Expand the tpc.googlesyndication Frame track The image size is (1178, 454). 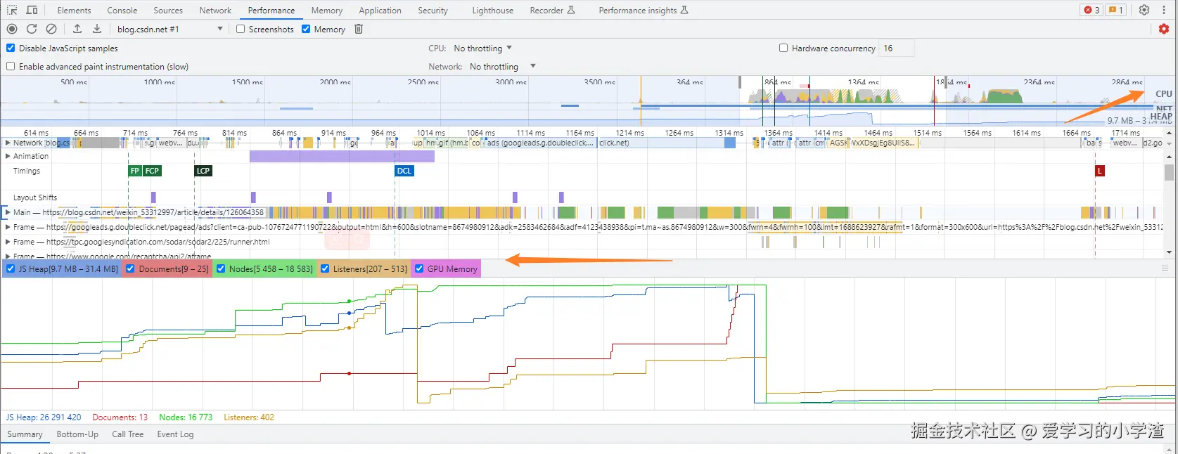[x=8, y=242]
